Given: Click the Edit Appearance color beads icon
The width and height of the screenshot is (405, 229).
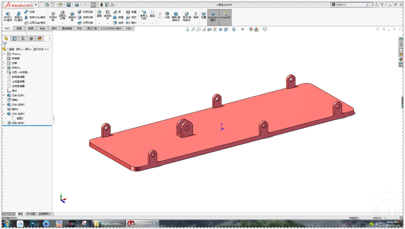Looking at the screenshot, I should [x=251, y=29].
